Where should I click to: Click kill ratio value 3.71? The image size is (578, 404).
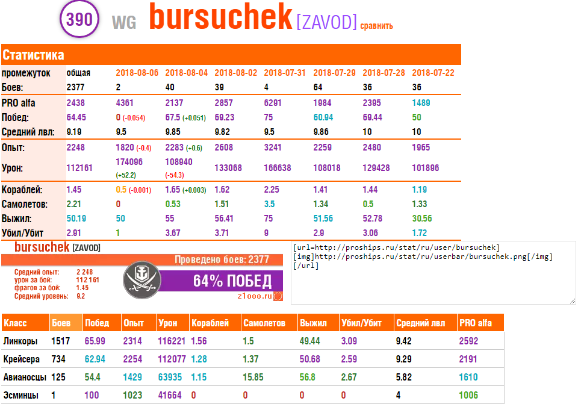(222, 233)
